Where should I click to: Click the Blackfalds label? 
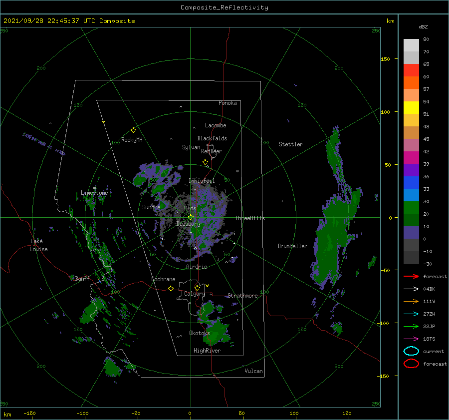(212, 138)
